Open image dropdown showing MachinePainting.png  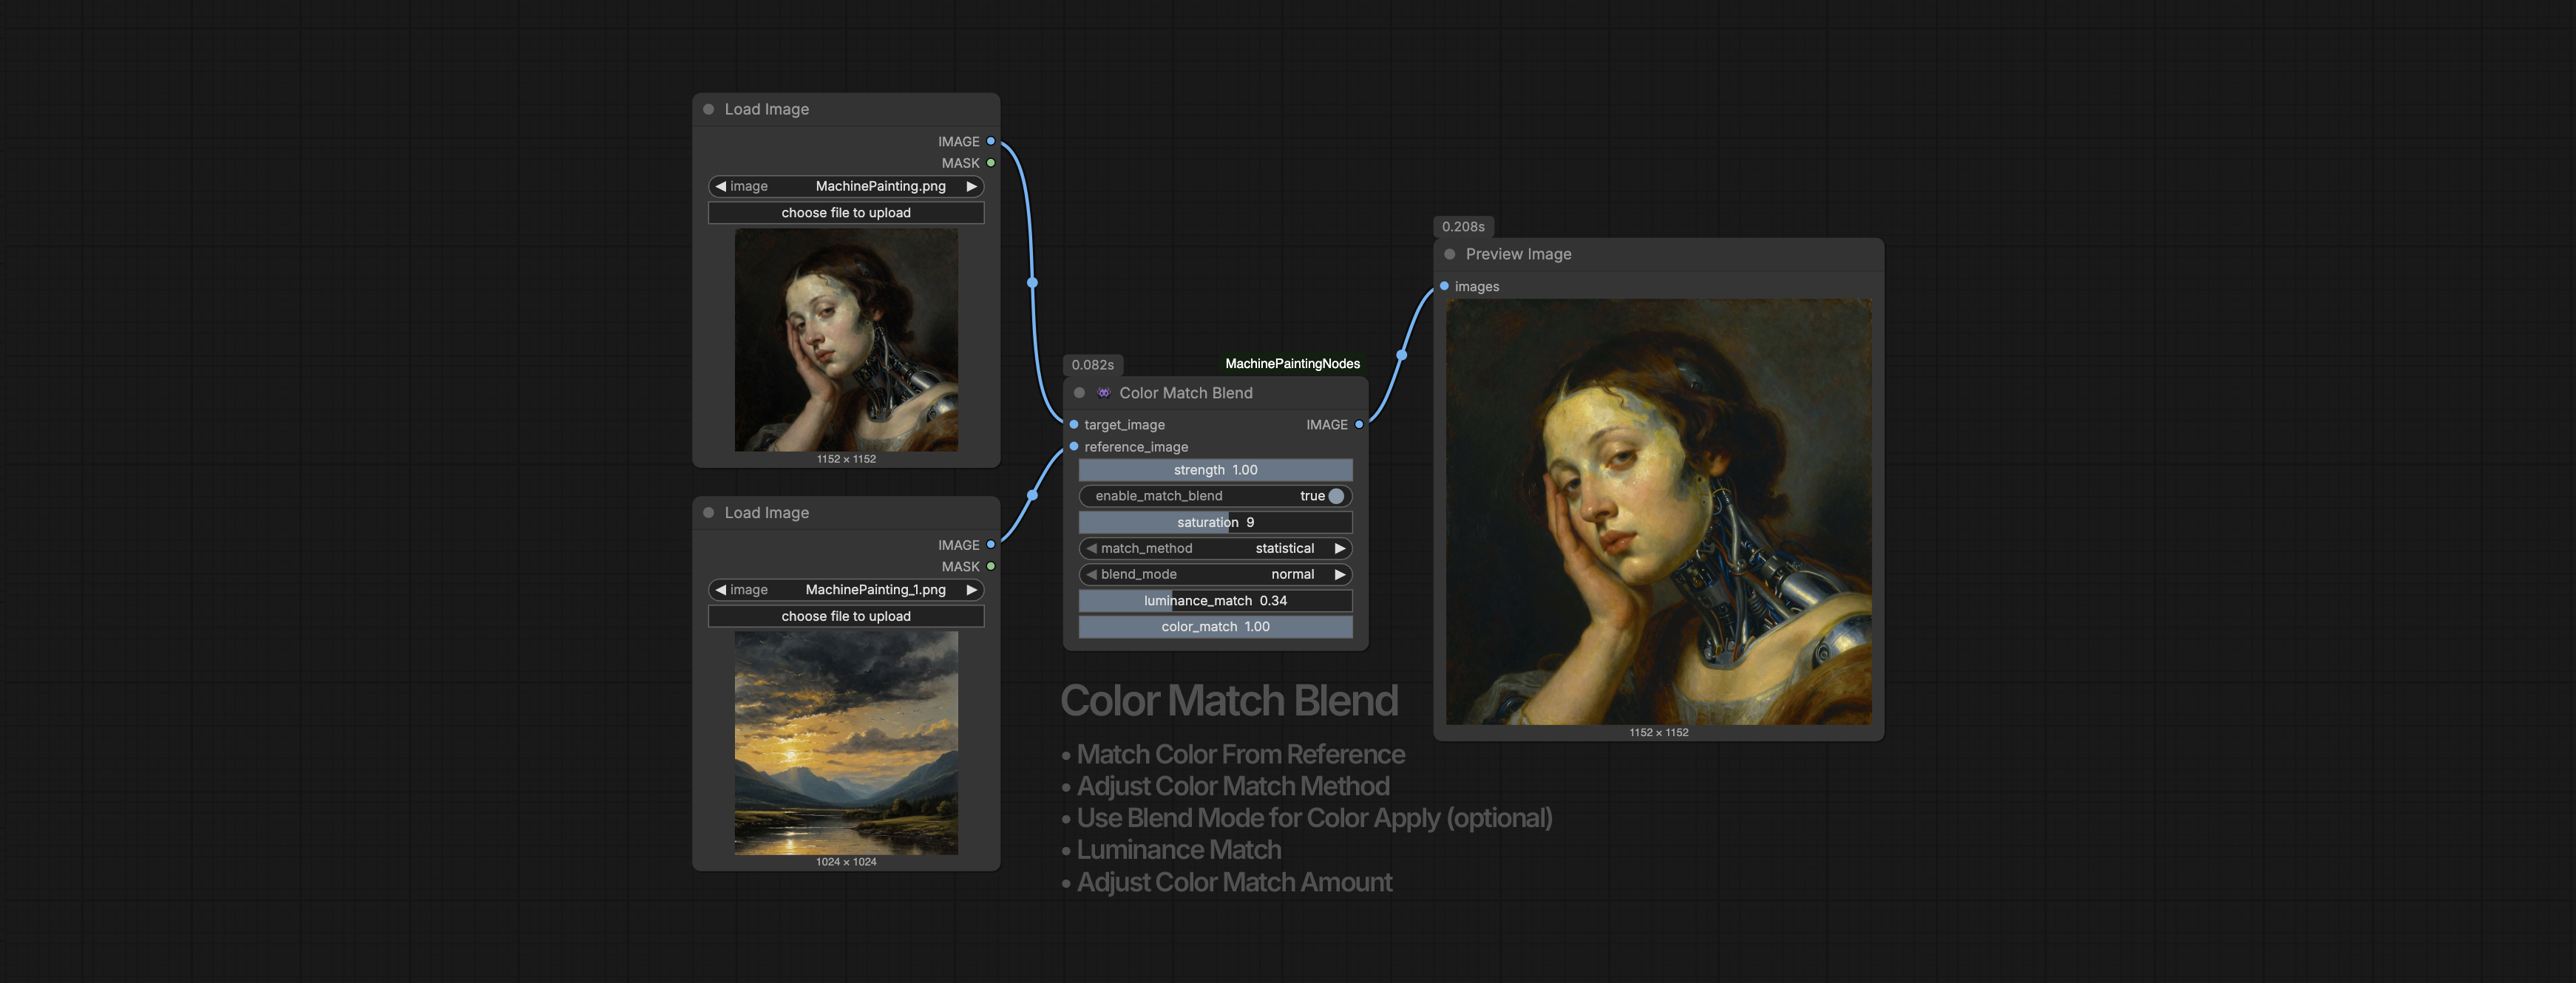click(x=846, y=186)
